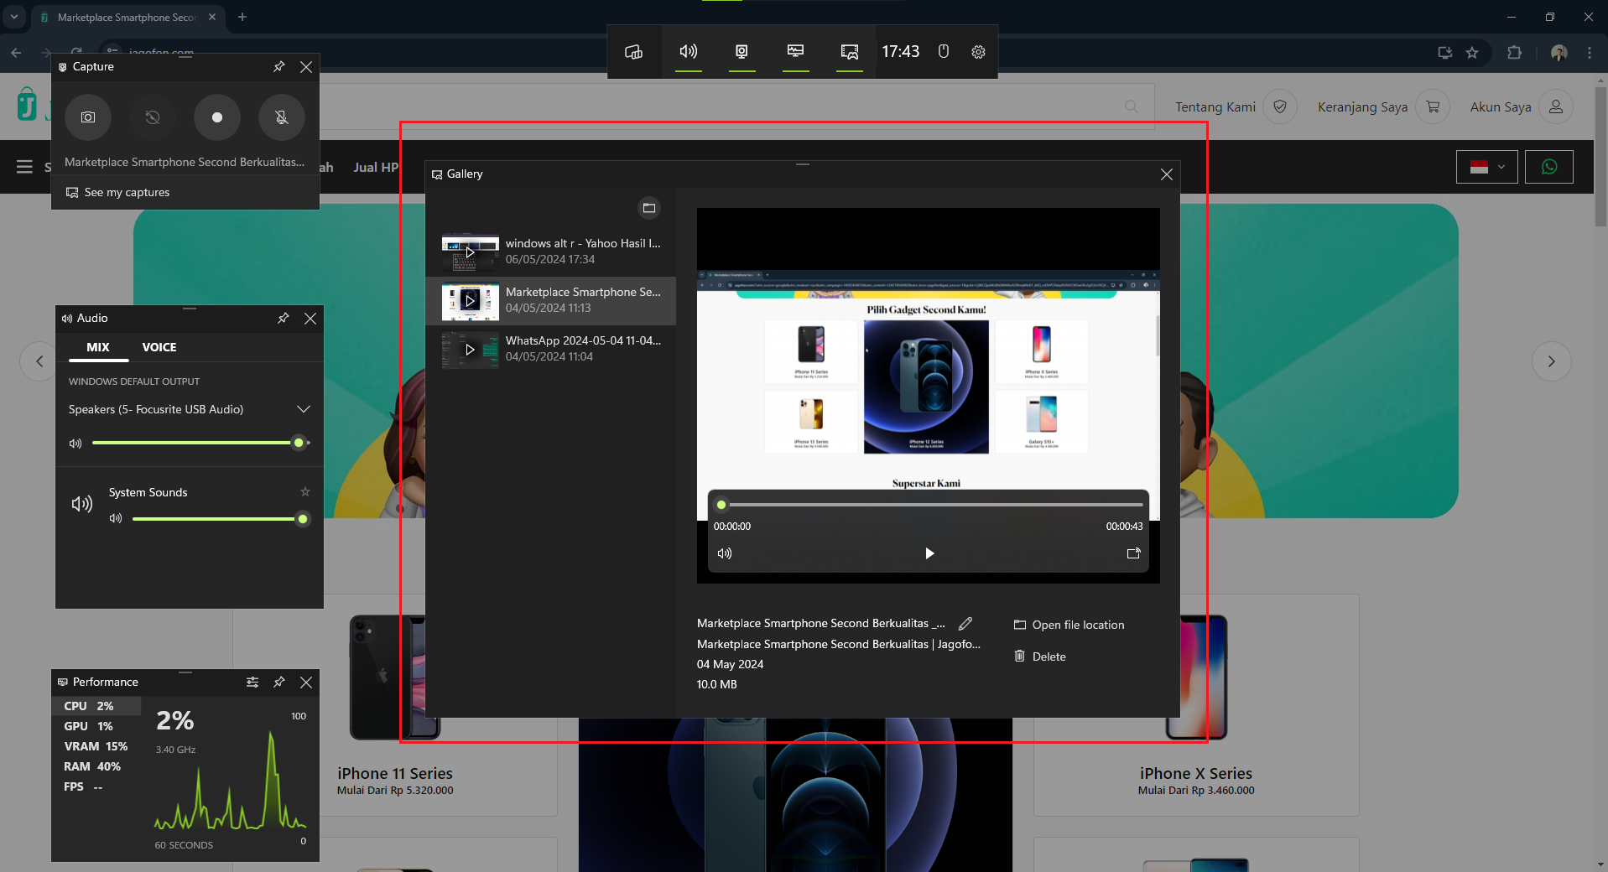Image resolution: width=1608 pixels, height=872 pixels.
Task: Pin the Audio widget
Action: [x=284, y=319]
